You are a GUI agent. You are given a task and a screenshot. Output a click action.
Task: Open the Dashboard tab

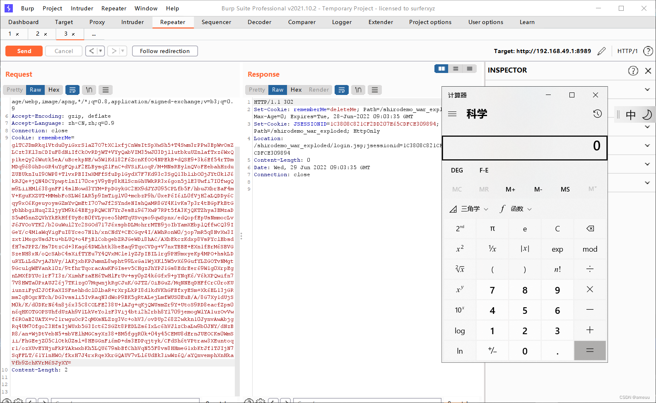pyautogui.click(x=23, y=22)
